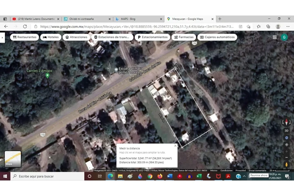Close the Medir la distancia box
Image resolution: width=294 pixels, height=196 pixels.
point(175,145)
